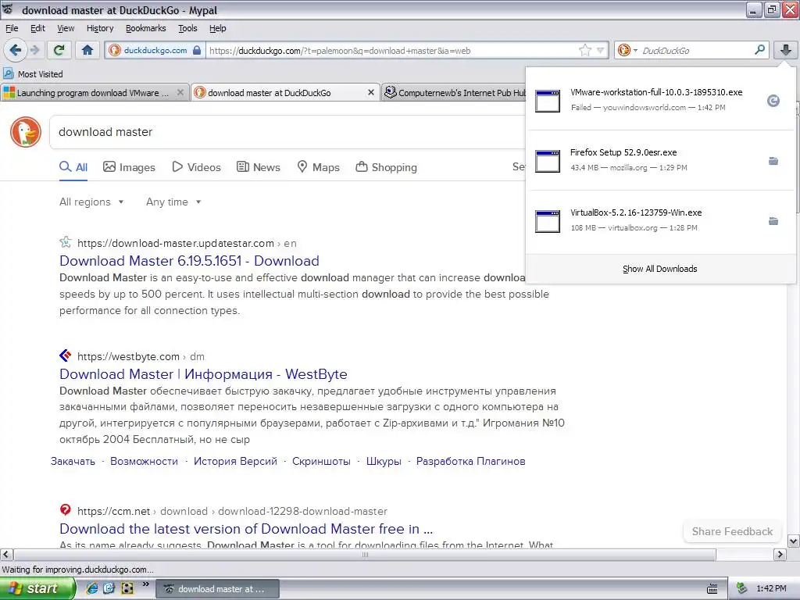Switch to Videos results
800x600 pixels.
(196, 167)
